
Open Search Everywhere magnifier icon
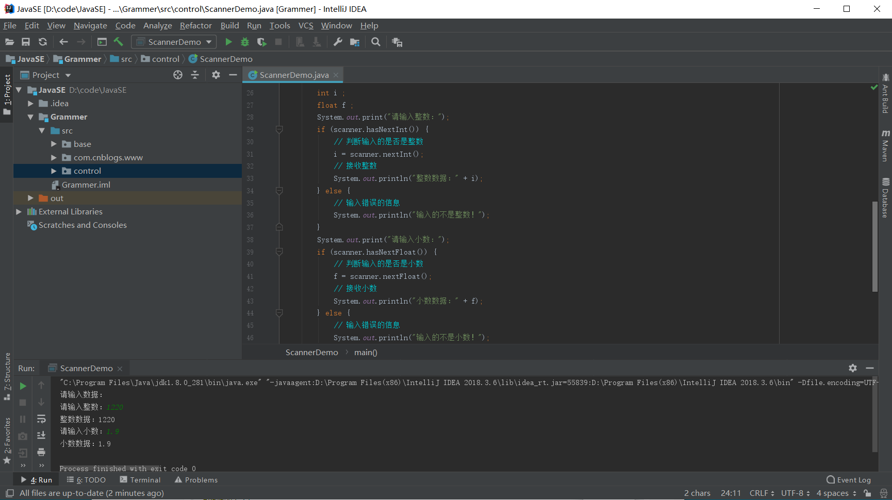tap(376, 42)
